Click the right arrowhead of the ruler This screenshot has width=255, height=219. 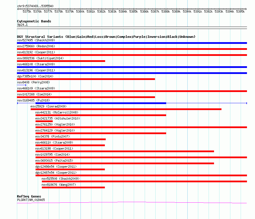click(246, 9)
